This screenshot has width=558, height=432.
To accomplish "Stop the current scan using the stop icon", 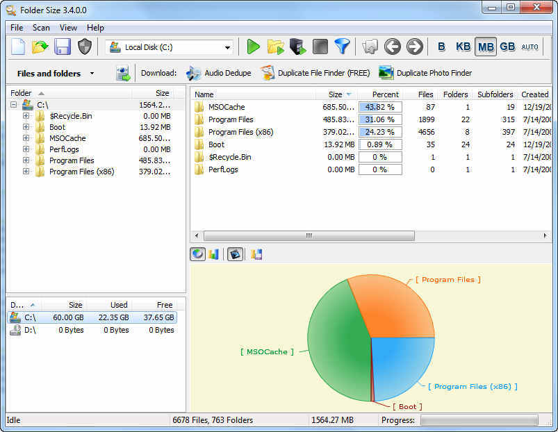I will [320, 47].
